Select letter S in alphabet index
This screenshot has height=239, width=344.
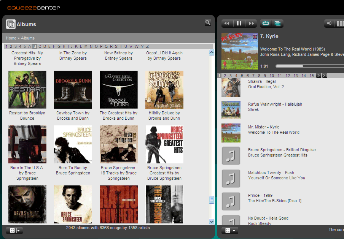coord(116,46)
